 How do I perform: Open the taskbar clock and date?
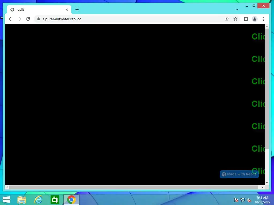(x=262, y=200)
